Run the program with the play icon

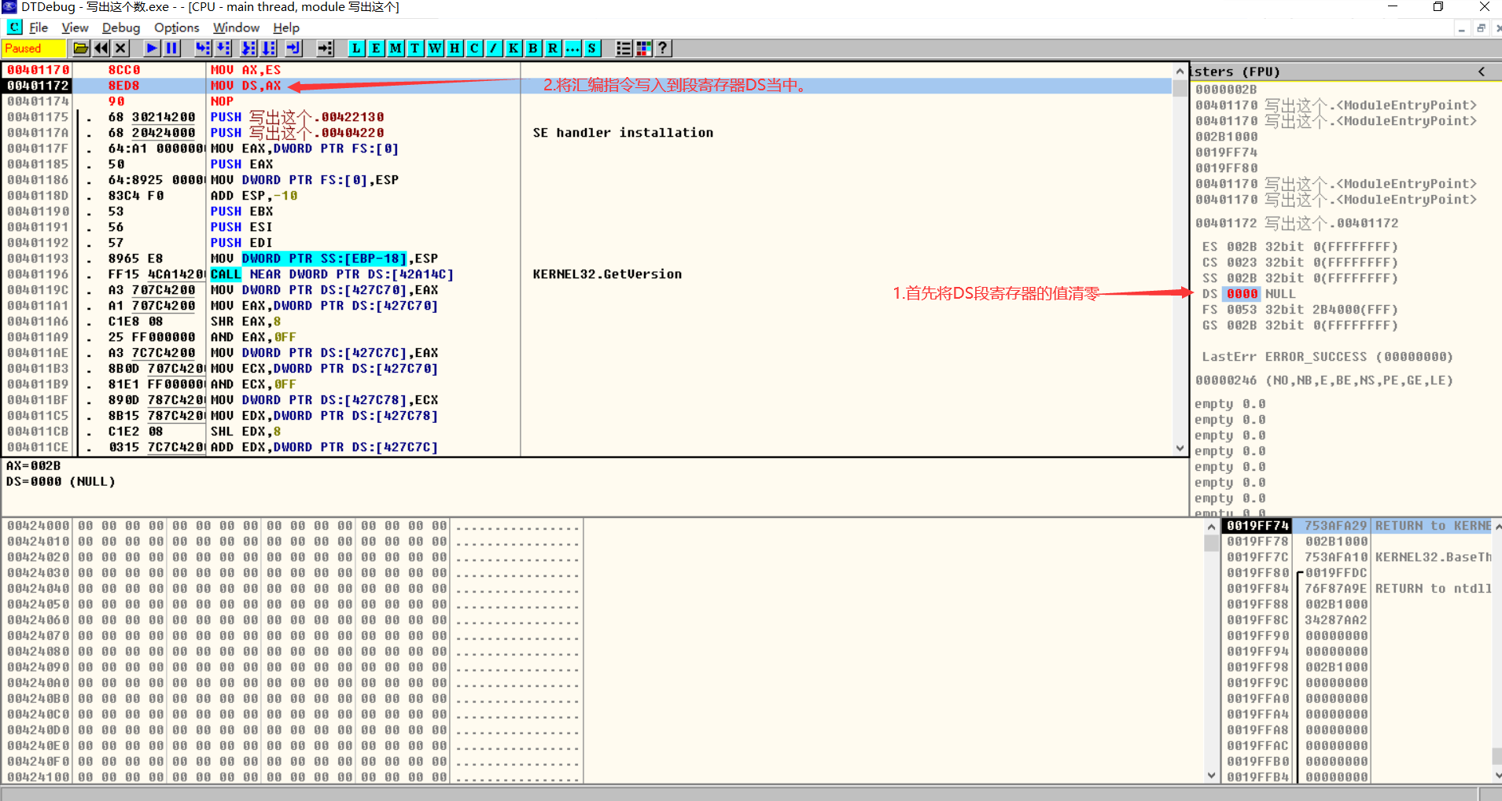(152, 49)
